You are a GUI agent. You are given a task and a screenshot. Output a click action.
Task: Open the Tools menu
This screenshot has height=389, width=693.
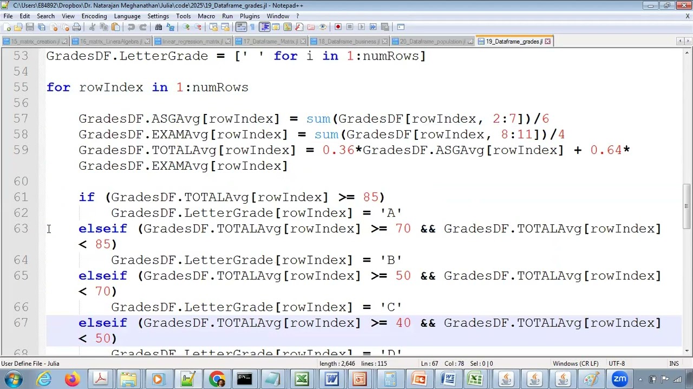tap(183, 16)
